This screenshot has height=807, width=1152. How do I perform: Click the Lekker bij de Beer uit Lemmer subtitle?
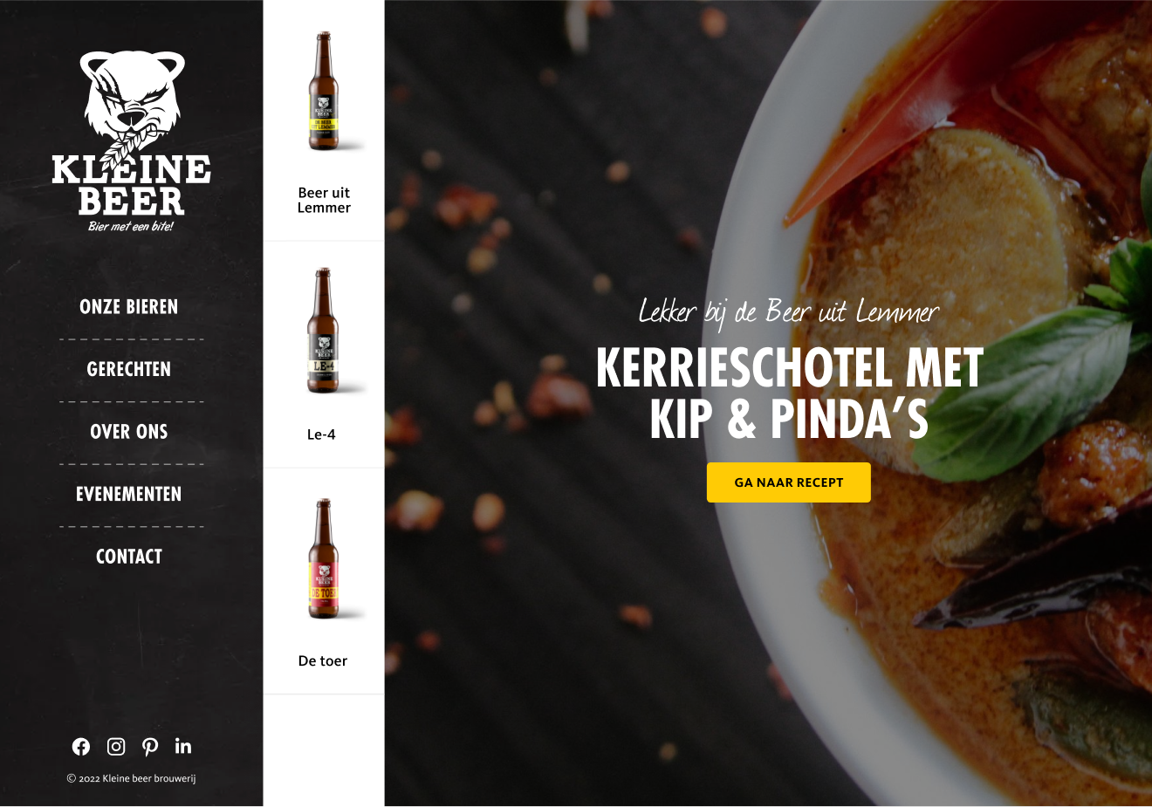click(789, 312)
